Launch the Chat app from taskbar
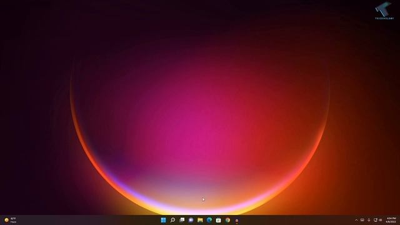Viewport: 400px width, 225px height. pos(191,220)
